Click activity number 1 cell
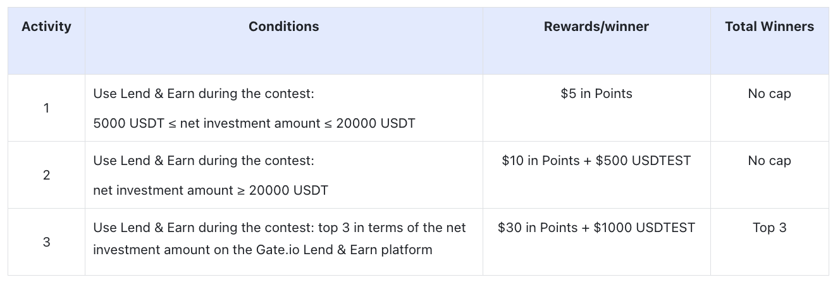The width and height of the screenshot is (840, 282). pyautogui.click(x=46, y=108)
